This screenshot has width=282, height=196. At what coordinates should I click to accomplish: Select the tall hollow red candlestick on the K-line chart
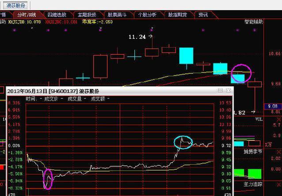(100, 67)
